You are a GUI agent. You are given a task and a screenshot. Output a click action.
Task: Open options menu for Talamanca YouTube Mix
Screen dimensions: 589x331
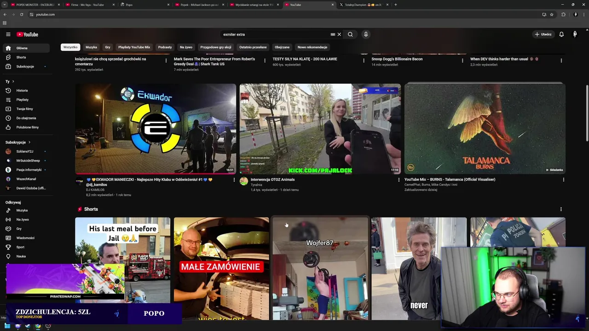click(x=563, y=180)
